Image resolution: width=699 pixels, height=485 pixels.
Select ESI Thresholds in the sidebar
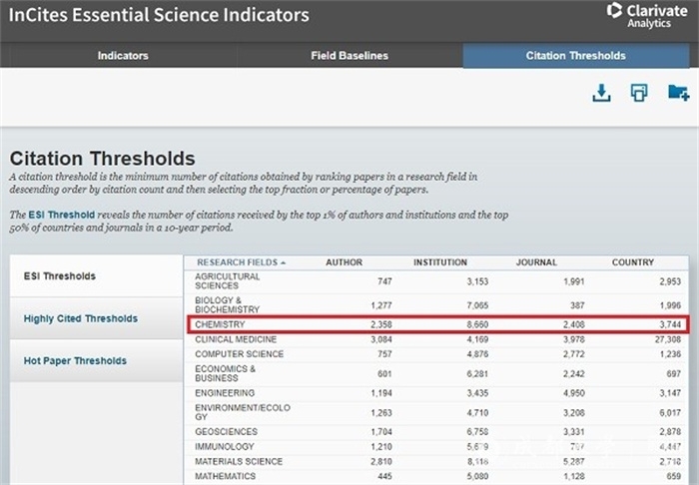tap(60, 276)
